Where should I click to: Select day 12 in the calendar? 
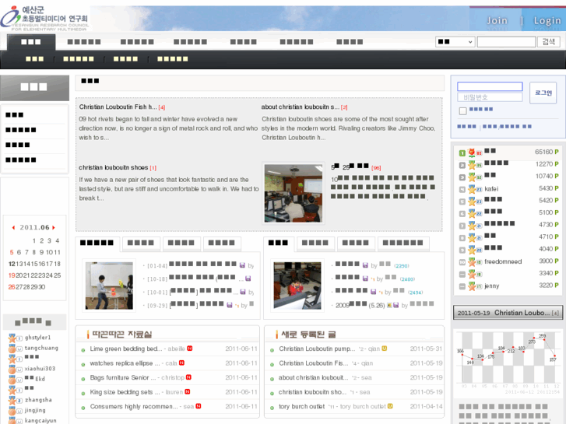click(12, 264)
